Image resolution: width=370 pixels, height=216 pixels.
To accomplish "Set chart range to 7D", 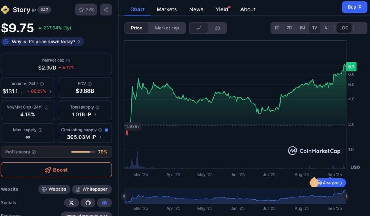I will click(x=289, y=28).
